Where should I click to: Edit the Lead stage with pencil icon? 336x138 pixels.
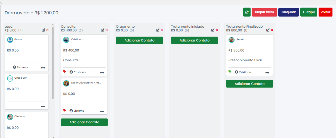click(x=44, y=30)
